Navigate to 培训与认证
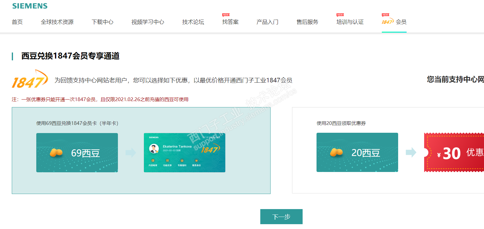 pyautogui.click(x=350, y=22)
